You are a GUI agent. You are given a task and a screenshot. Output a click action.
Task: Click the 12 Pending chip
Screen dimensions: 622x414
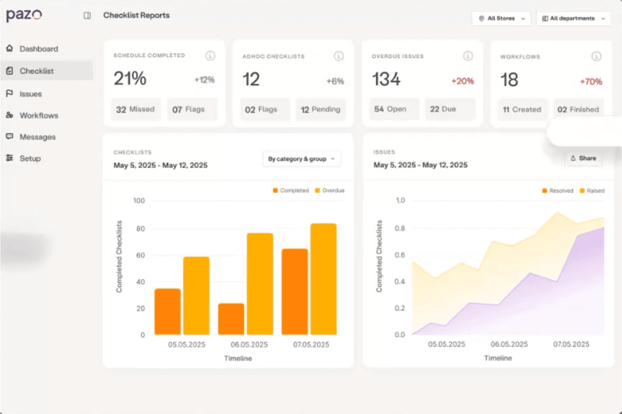321,109
